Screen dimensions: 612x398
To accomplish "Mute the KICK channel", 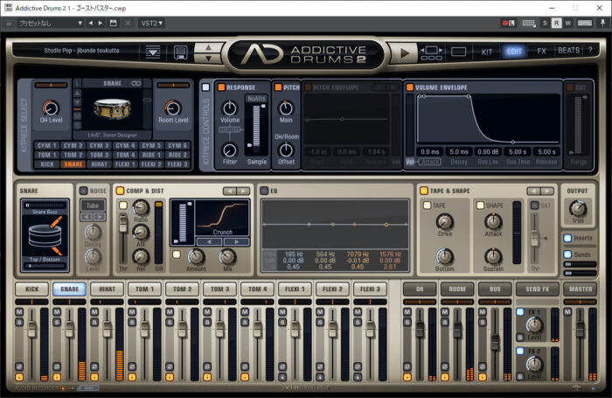I will pos(19,311).
